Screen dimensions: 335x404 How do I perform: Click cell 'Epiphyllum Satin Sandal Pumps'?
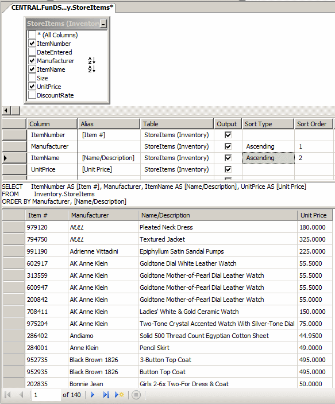coord(218,251)
